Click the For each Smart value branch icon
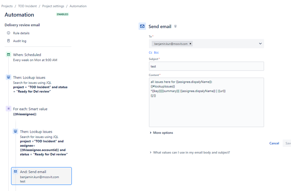Image resolution: width=291 pixels, height=191 pixels. (8, 109)
